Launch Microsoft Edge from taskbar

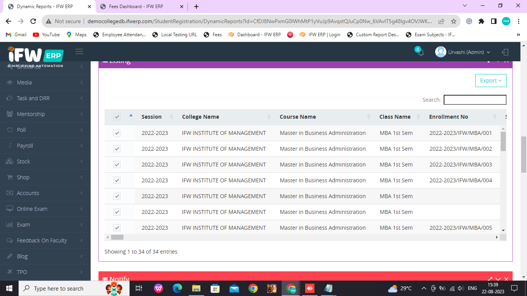177,288
